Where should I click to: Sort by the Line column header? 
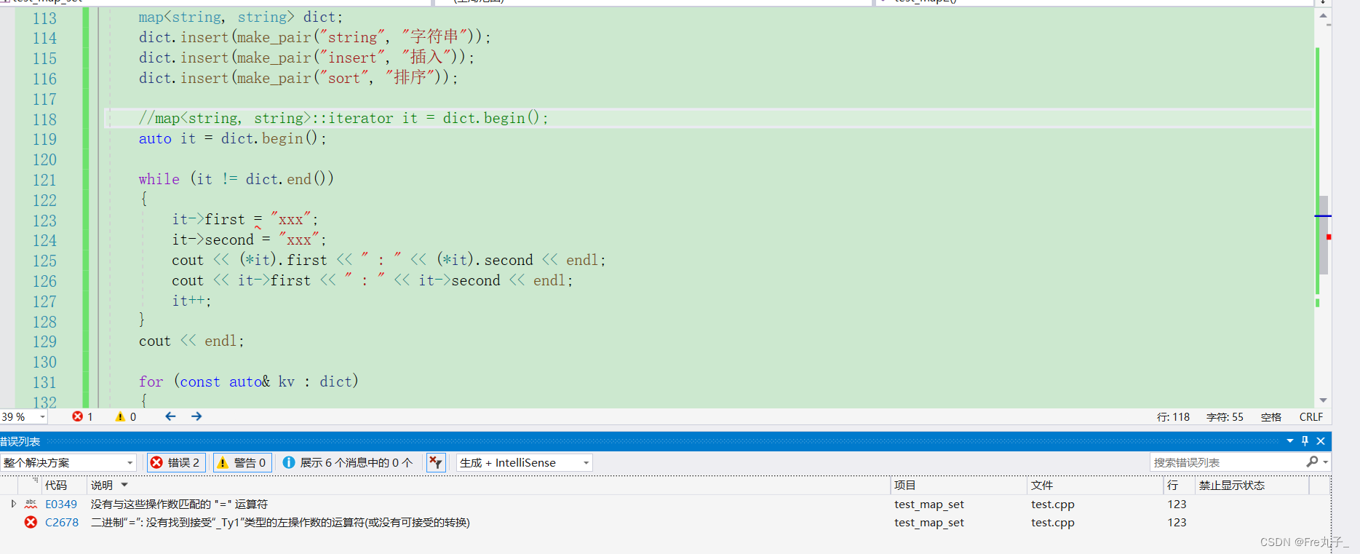pos(1172,485)
